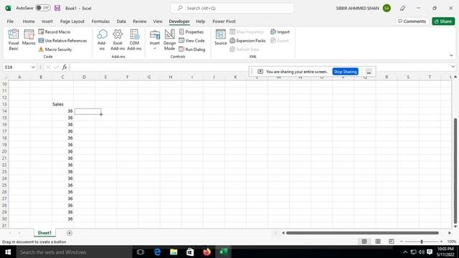The height and width of the screenshot is (258, 459).
Task: Switch to Page Layout view
Action: [x=378, y=242]
